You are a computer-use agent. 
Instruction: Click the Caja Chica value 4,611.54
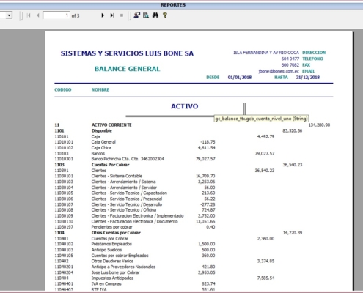click(206, 148)
